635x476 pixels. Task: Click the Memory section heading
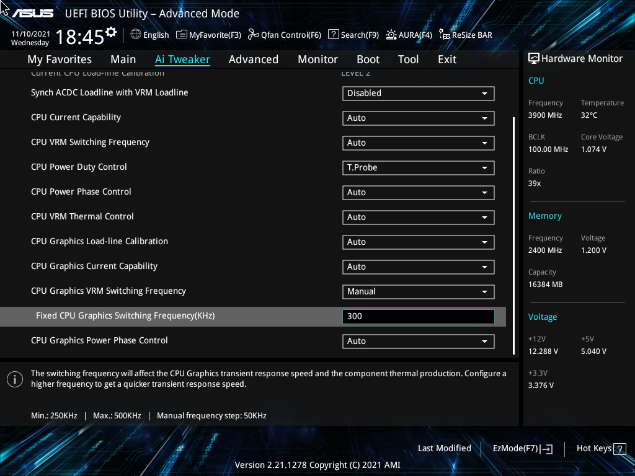544,216
